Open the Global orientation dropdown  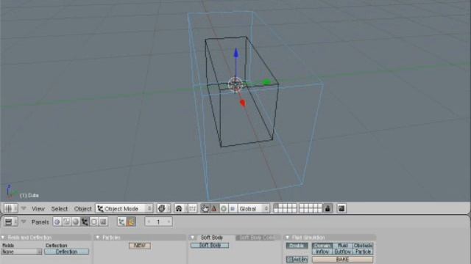pyautogui.click(x=254, y=208)
